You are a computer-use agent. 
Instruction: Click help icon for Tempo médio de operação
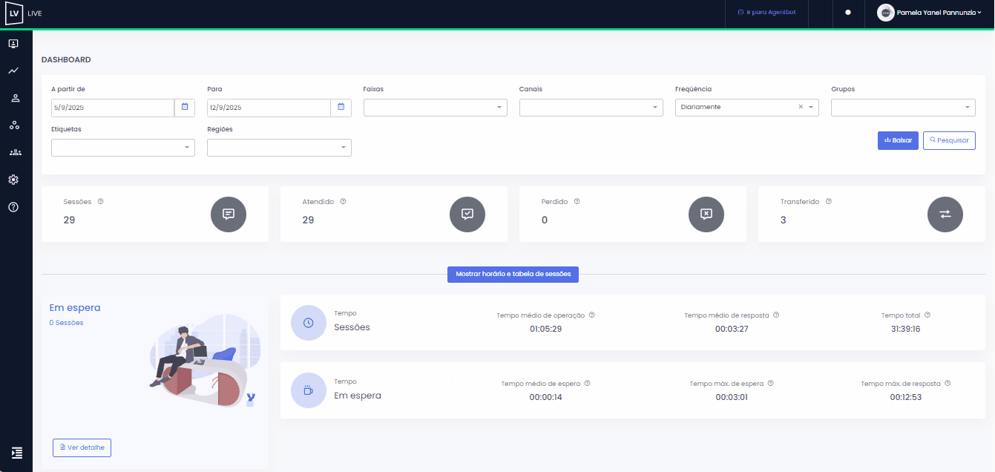click(591, 315)
